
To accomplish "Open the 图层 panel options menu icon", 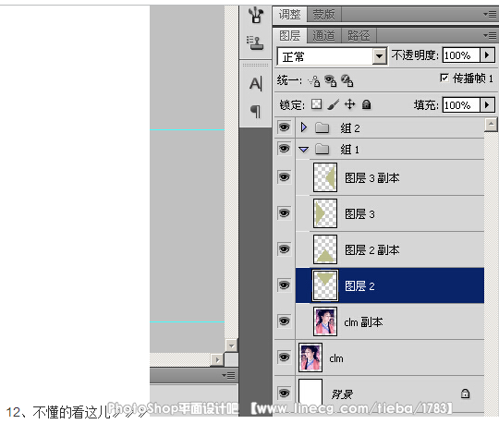I will [490, 35].
